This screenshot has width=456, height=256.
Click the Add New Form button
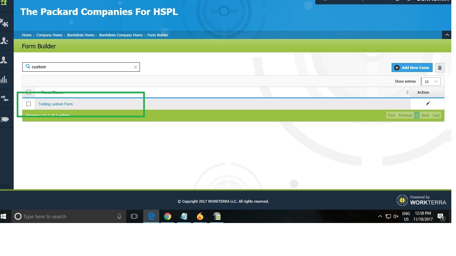[x=412, y=68]
